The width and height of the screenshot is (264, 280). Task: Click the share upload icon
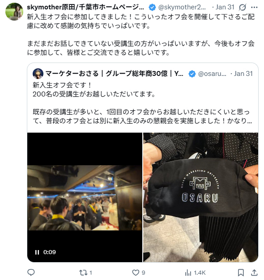(254, 273)
